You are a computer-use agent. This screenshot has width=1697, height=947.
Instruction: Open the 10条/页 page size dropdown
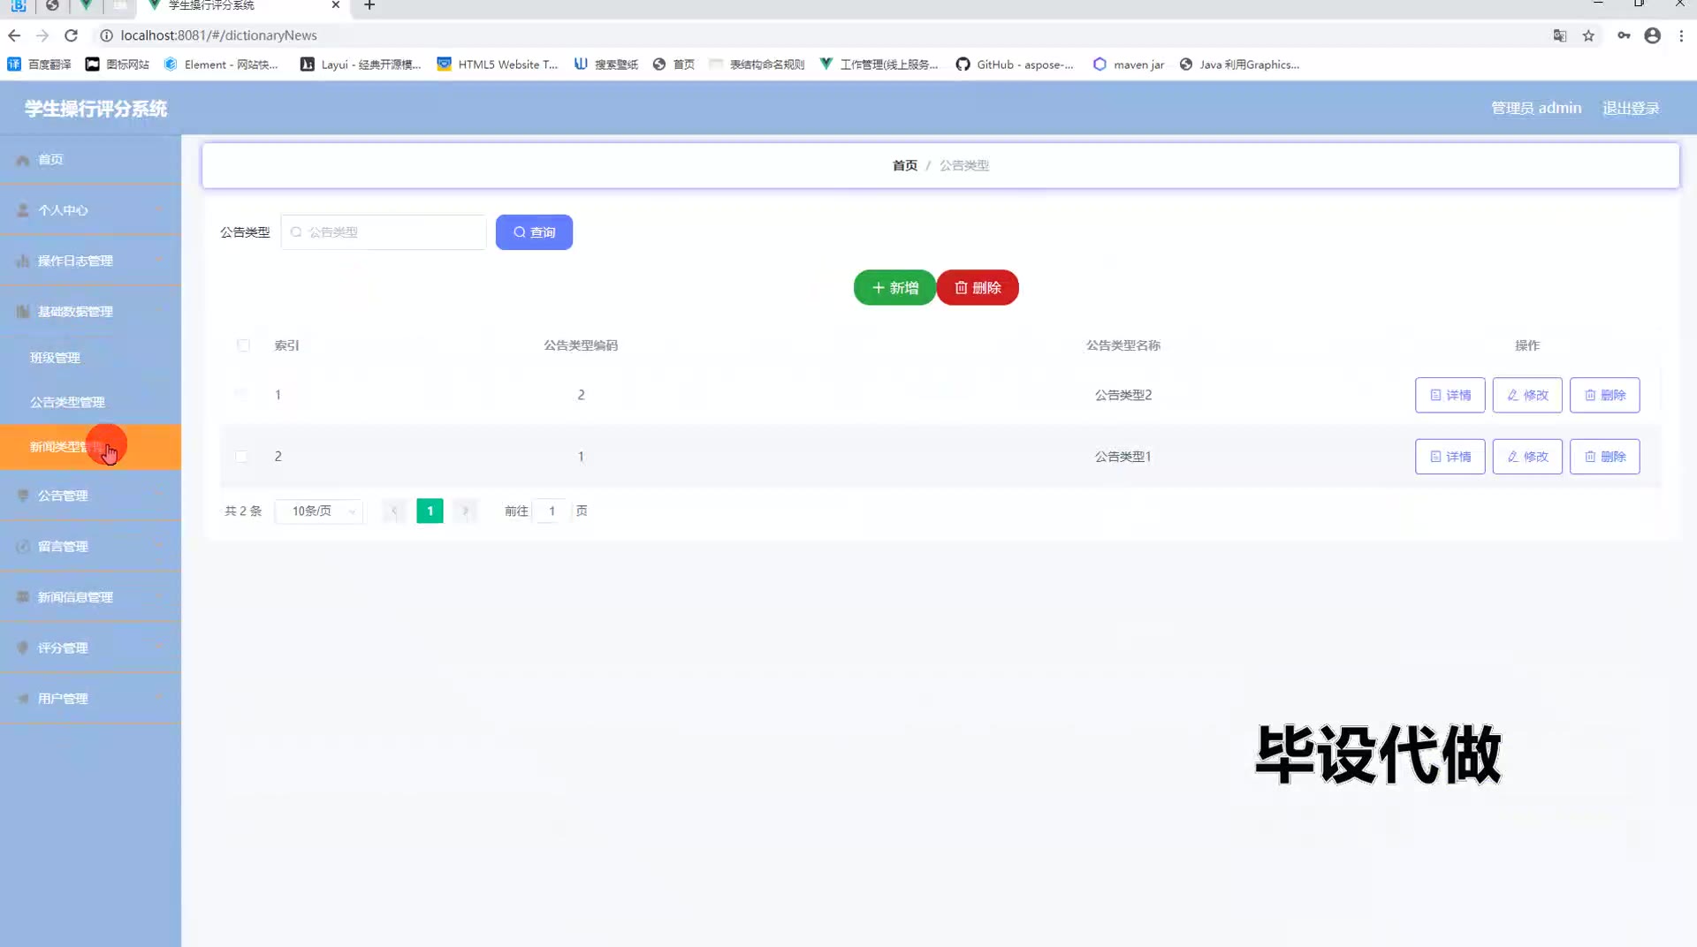319,511
